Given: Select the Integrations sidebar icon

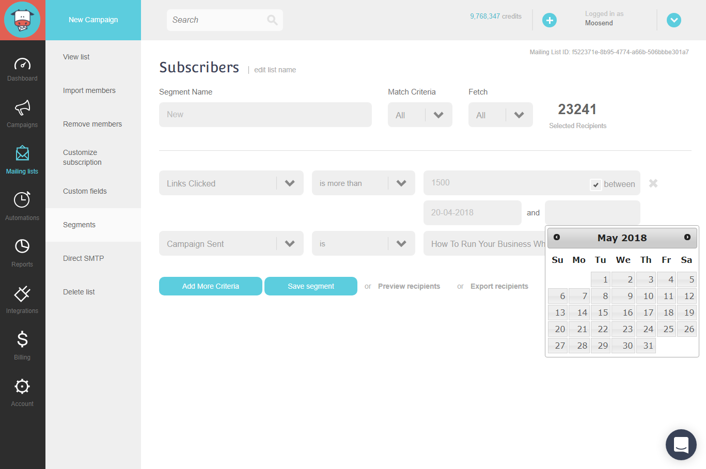Looking at the screenshot, I should (22, 300).
